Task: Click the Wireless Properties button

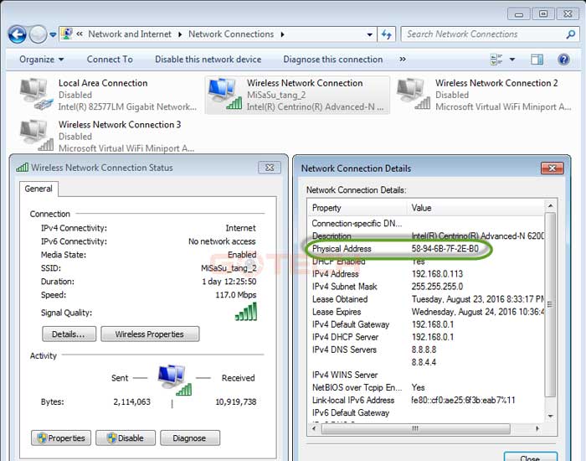Action: [149, 334]
